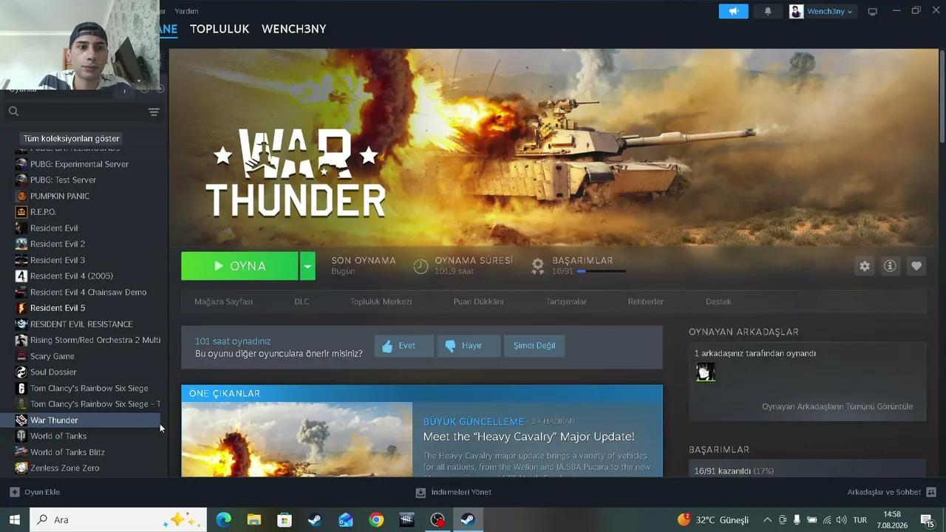
Task: Click Oynayan Arkadaşların Tümünü Görüntüle
Action: 837,406
